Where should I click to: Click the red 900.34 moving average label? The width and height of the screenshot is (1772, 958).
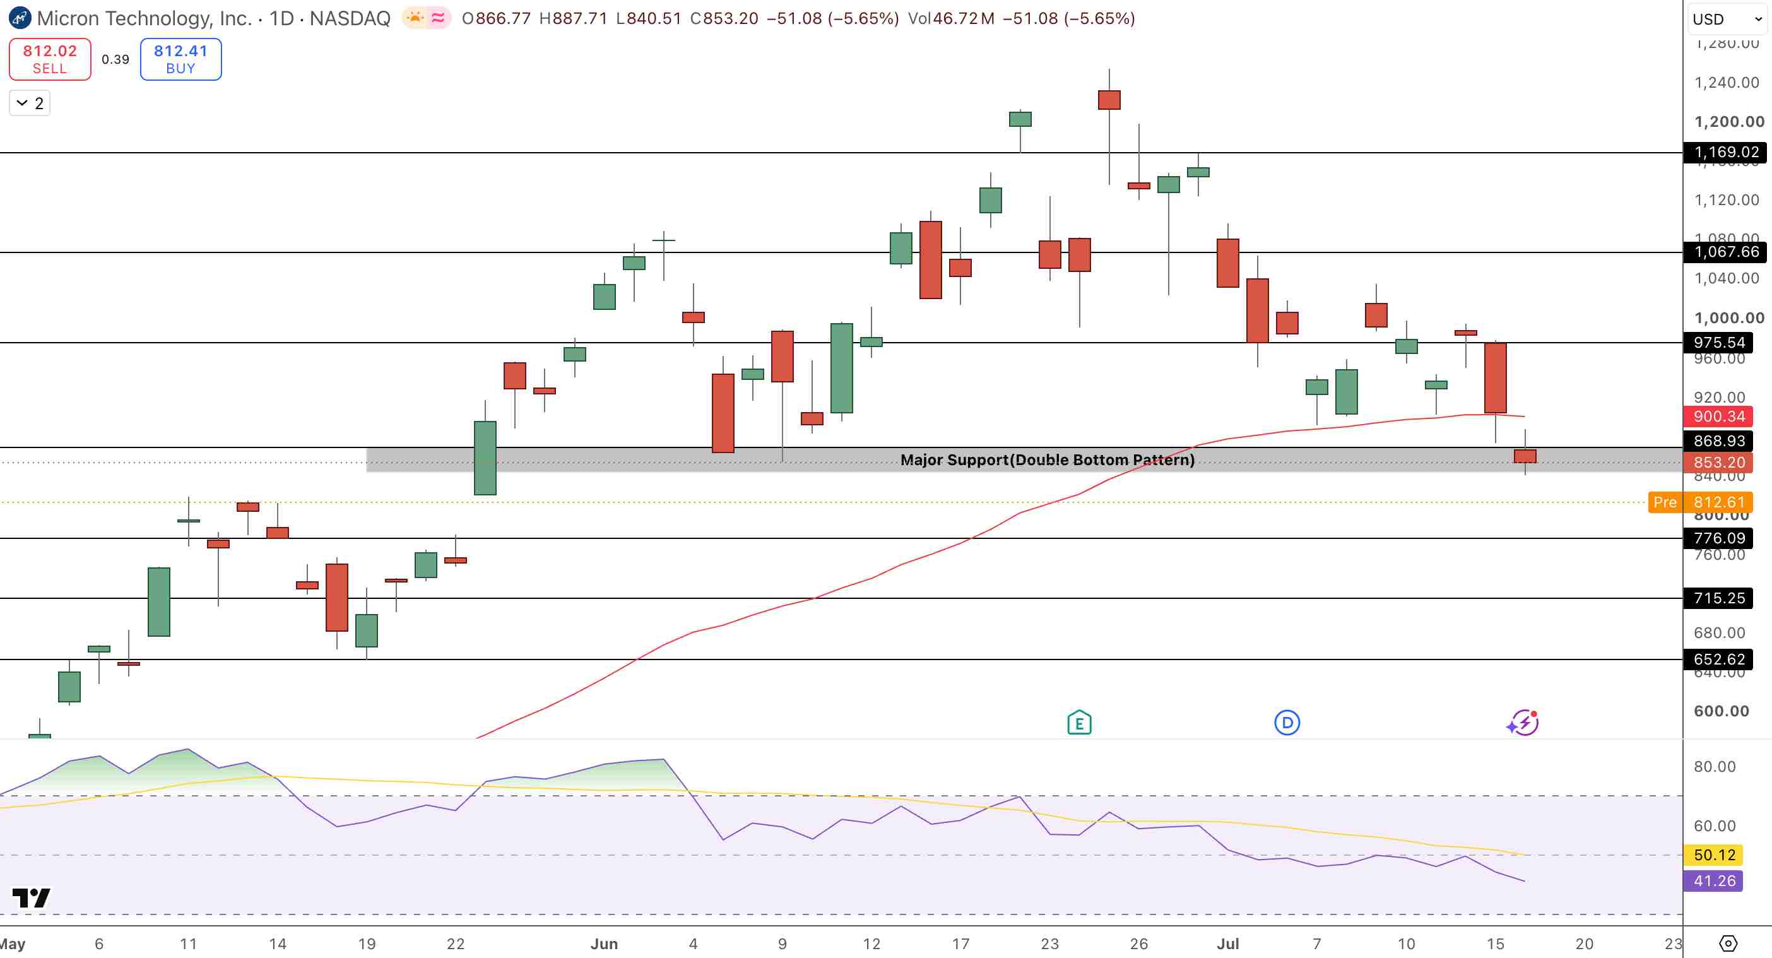[x=1718, y=416]
